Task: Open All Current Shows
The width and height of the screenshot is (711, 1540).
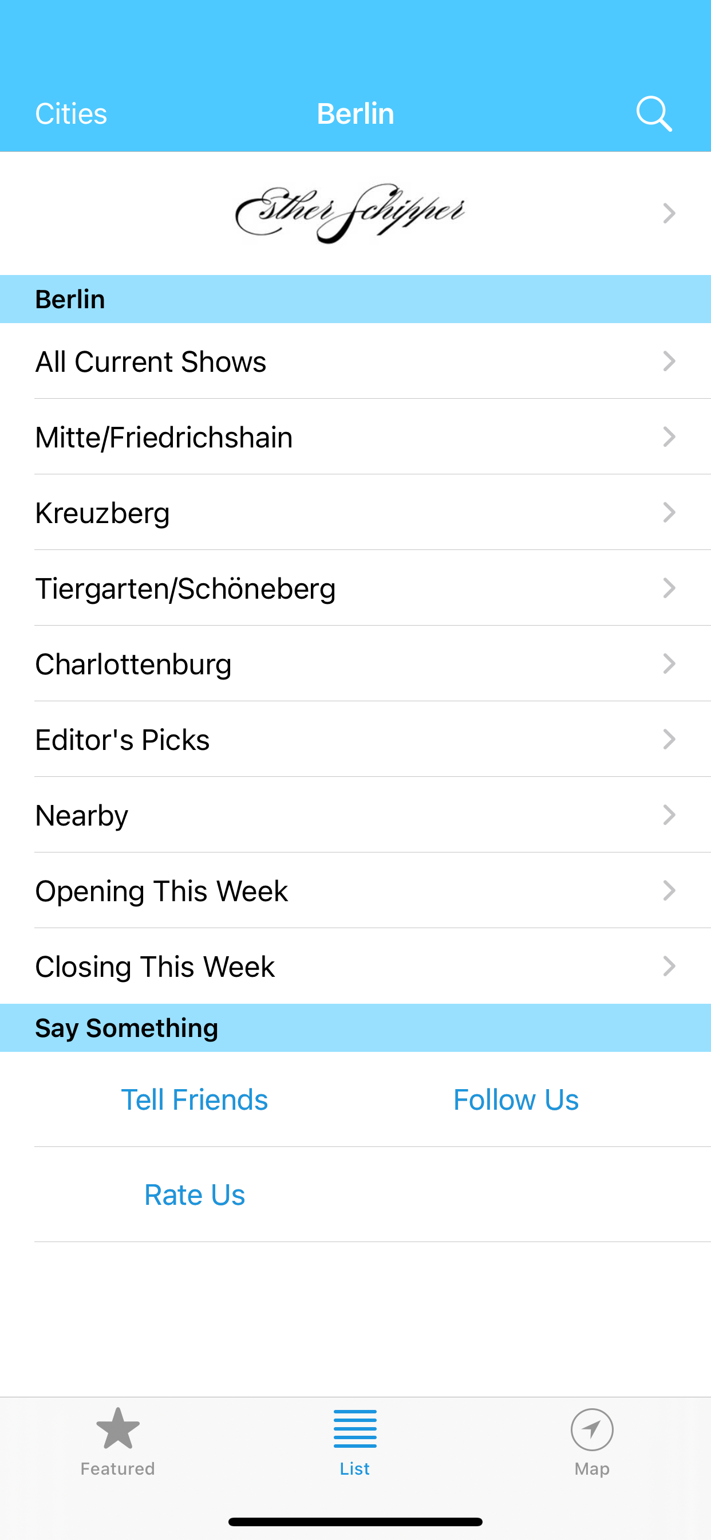Action: pyautogui.click(x=151, y=362)
